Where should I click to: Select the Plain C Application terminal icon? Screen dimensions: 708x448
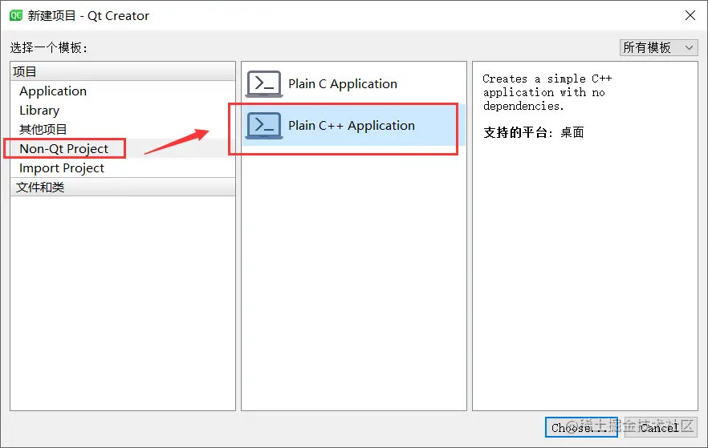[264, 84]
